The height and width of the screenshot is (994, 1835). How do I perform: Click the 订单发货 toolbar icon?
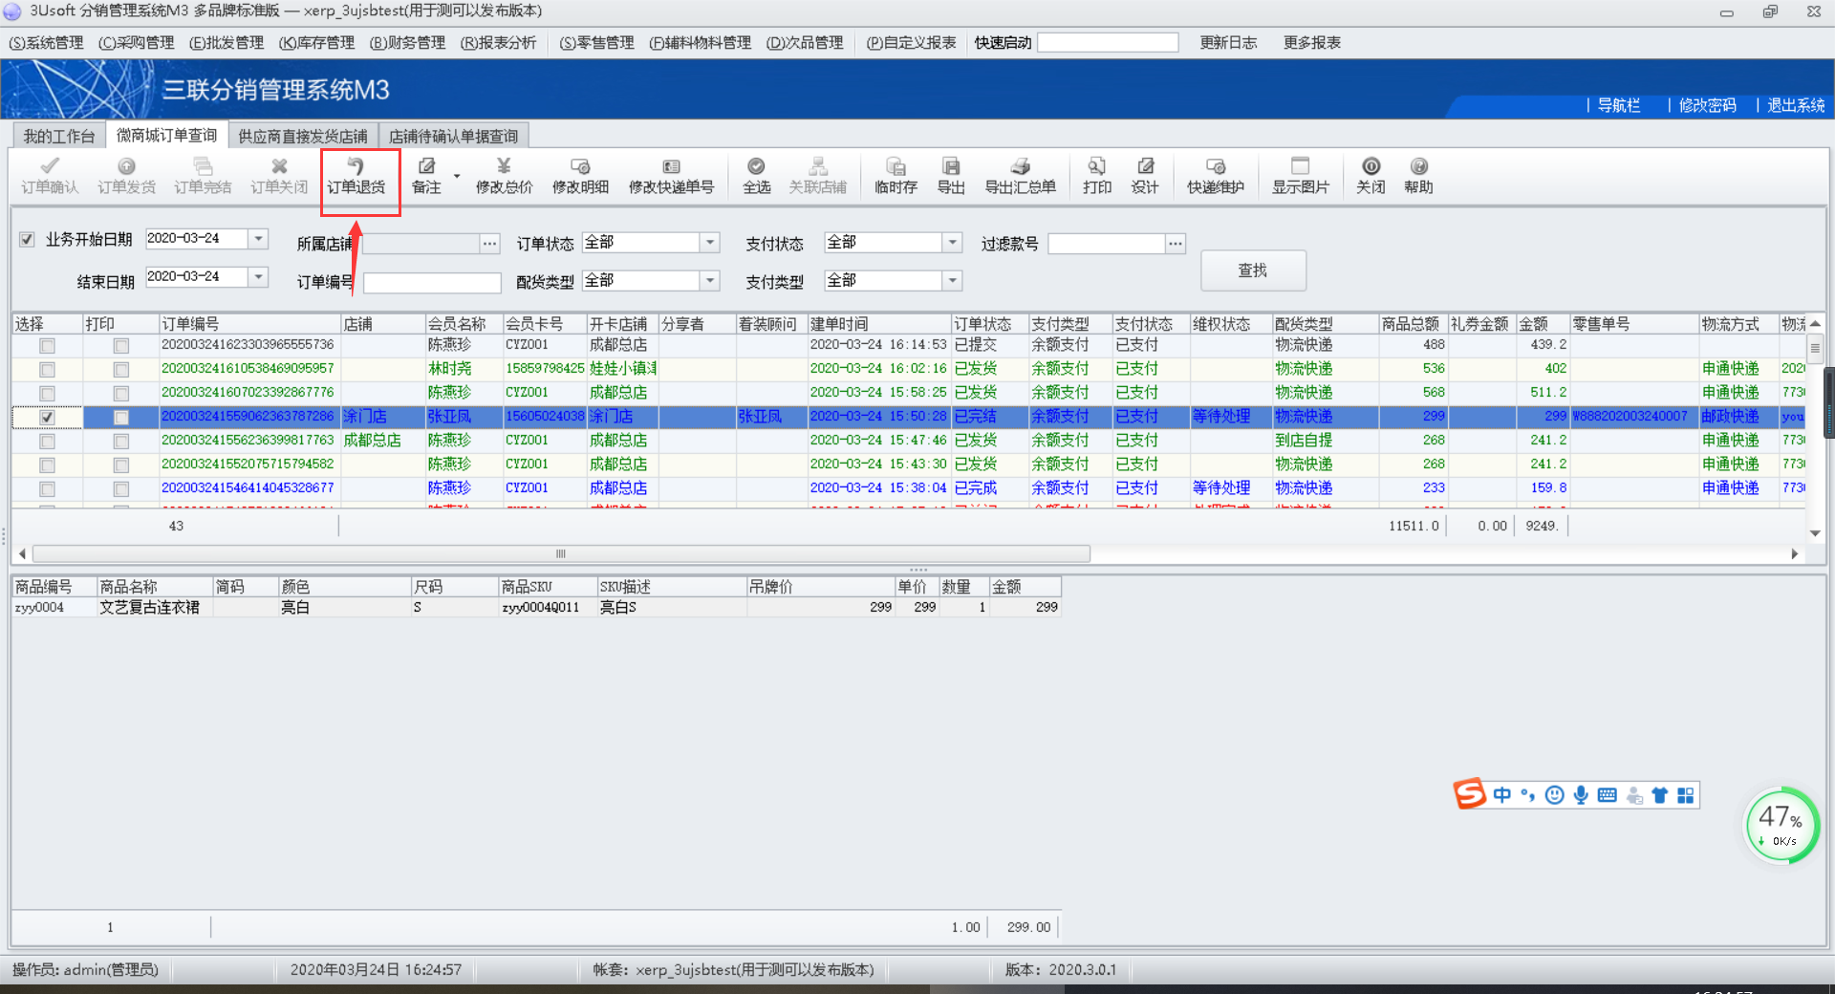pos(126,176)
